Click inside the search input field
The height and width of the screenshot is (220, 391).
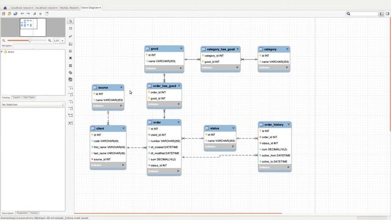364,13
